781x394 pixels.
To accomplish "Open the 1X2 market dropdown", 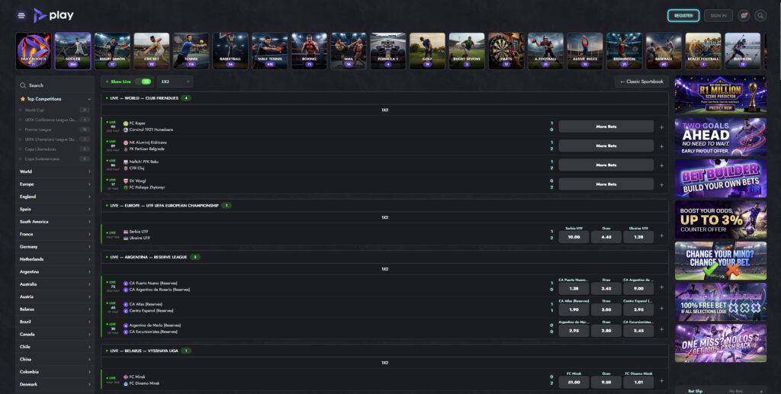I will [x=175, y=82].
